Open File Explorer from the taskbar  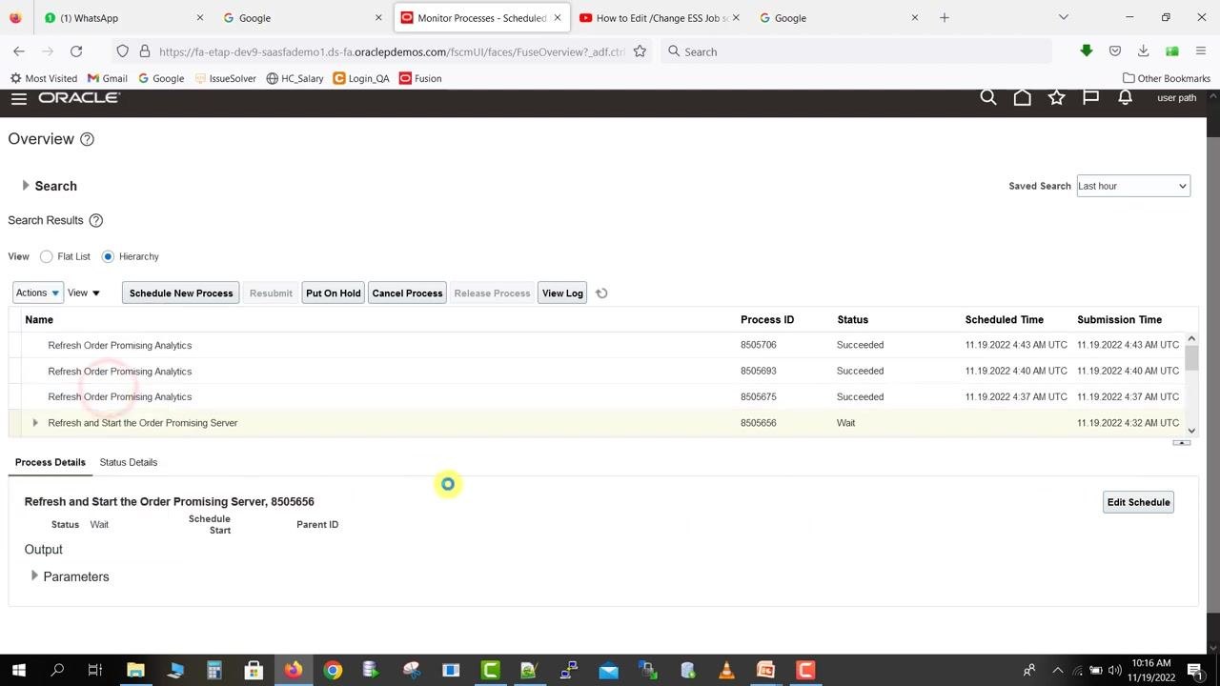[x=135, y=671]
